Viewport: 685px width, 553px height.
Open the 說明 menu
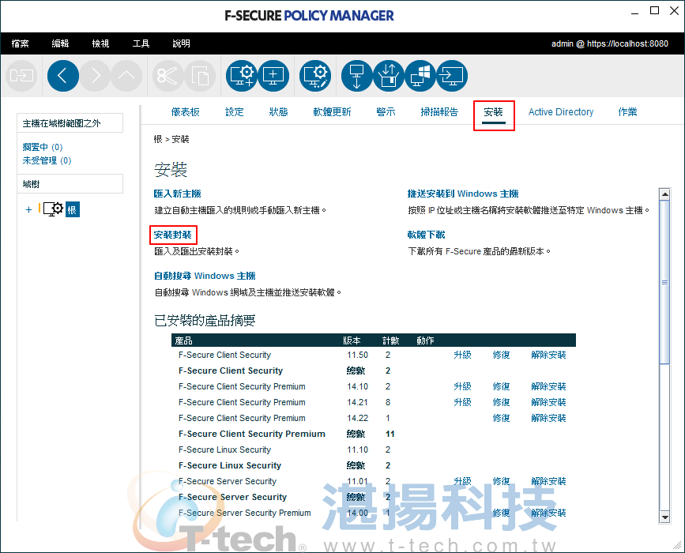(x=181, y=43)
